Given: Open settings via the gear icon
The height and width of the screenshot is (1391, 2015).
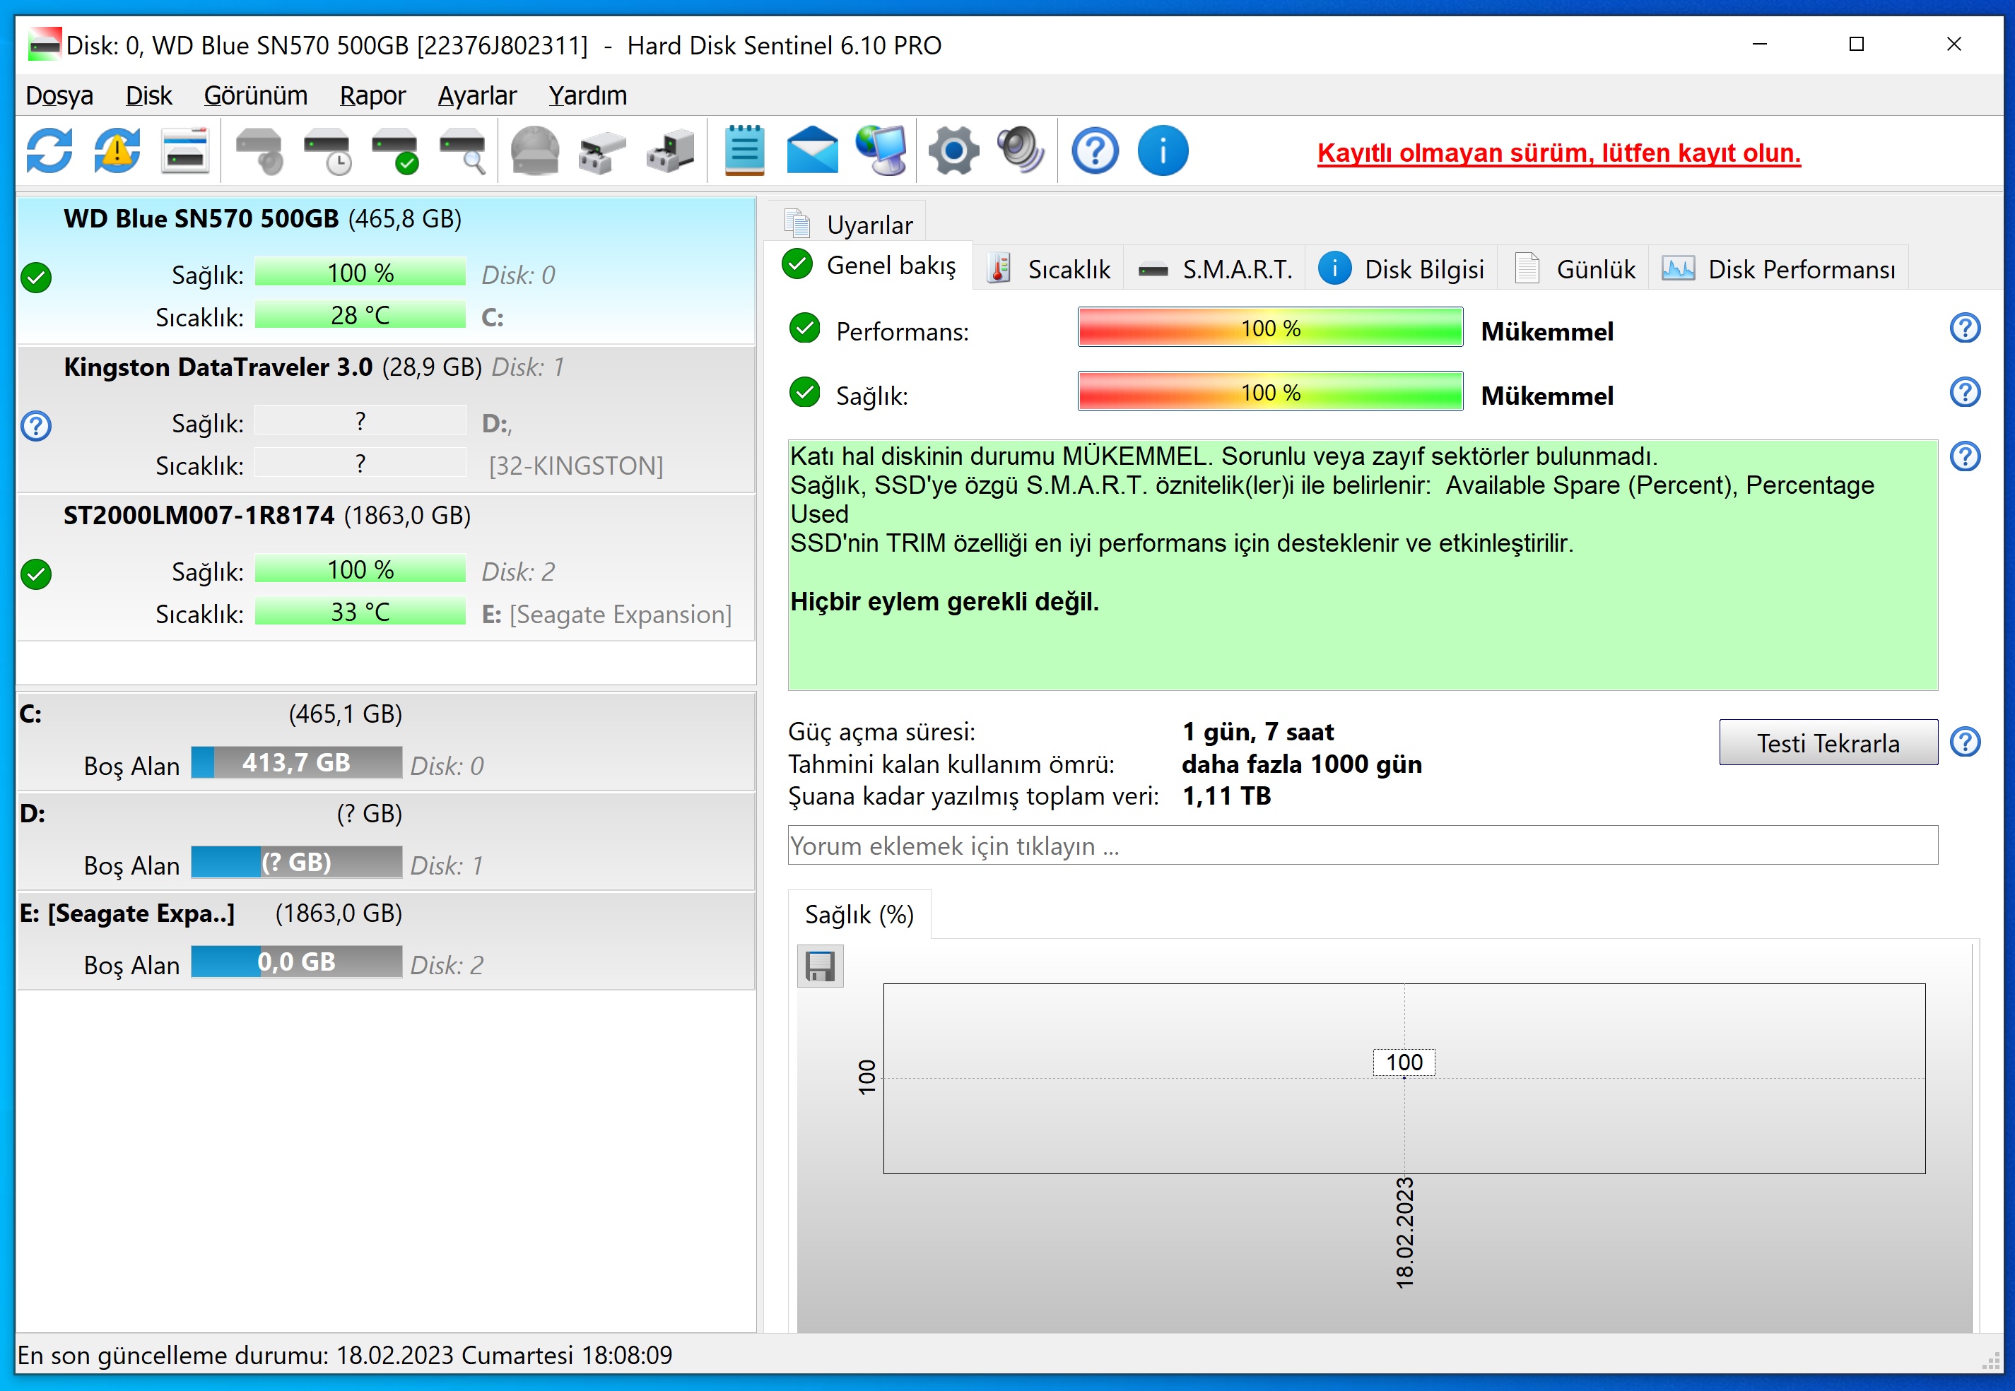Looking at the screenshot, I should coord(953,150).
